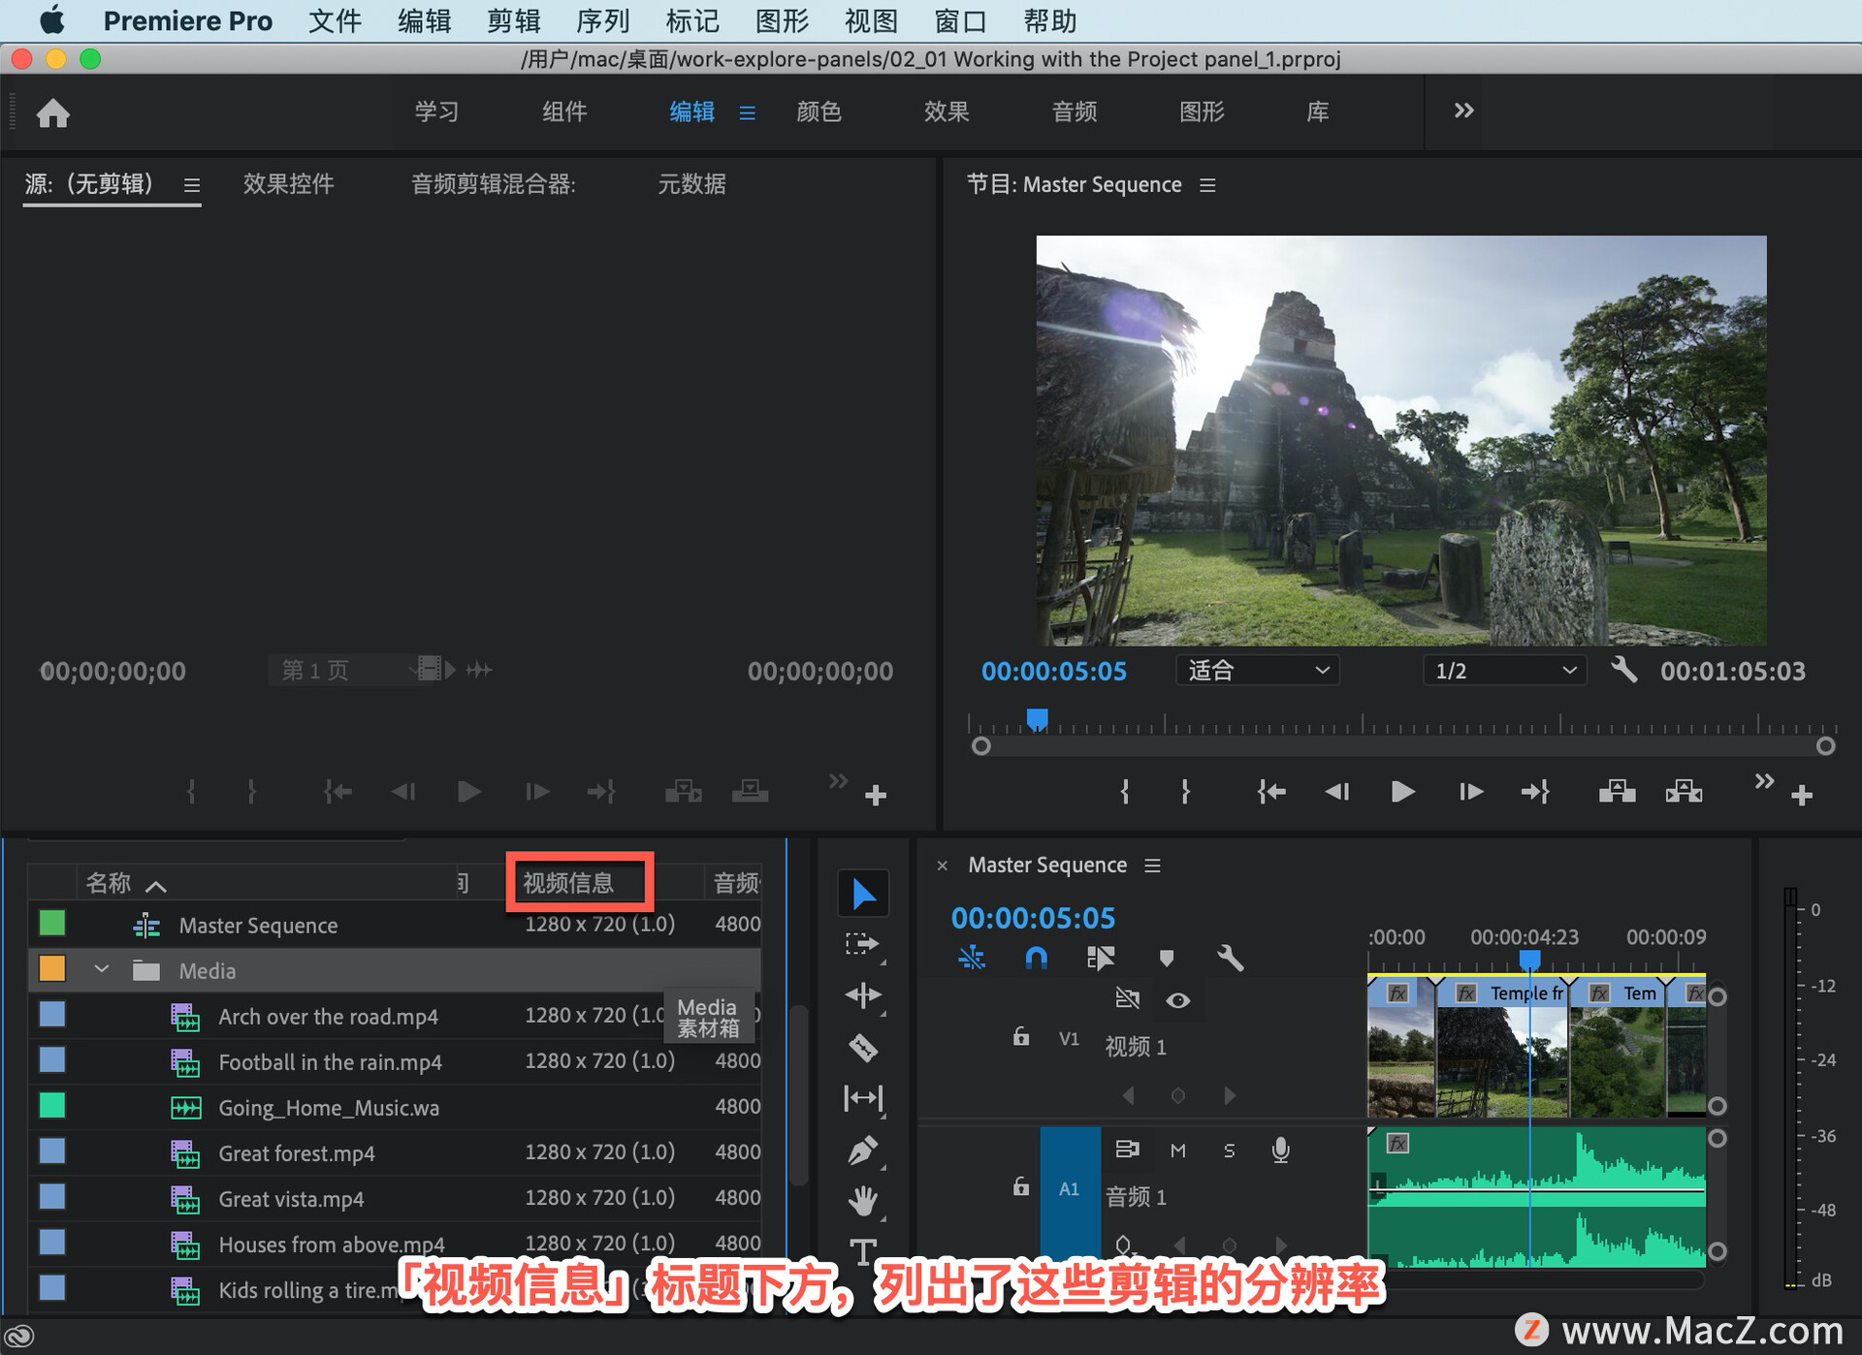Toggle V1 track output eye

point(1177,1000)
